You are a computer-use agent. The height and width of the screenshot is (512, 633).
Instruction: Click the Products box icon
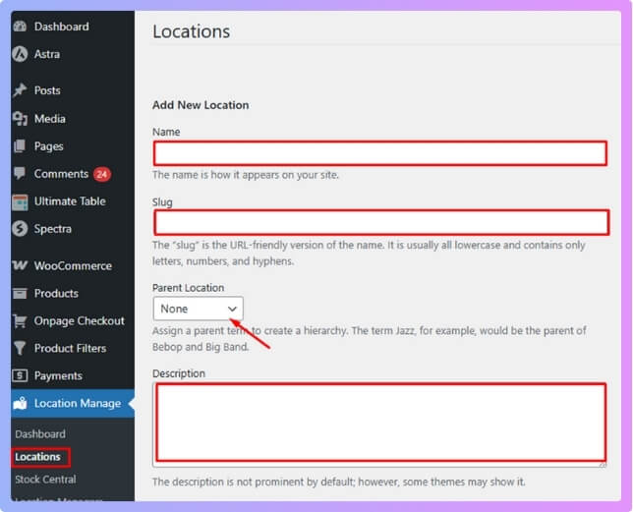(20, 293)
